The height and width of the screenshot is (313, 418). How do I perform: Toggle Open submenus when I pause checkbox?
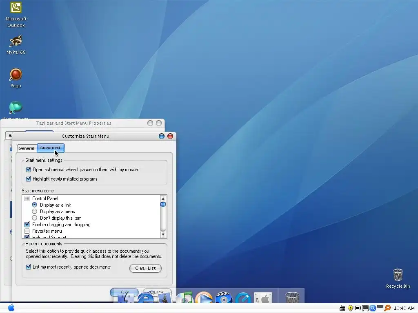[x=28, y=169]
